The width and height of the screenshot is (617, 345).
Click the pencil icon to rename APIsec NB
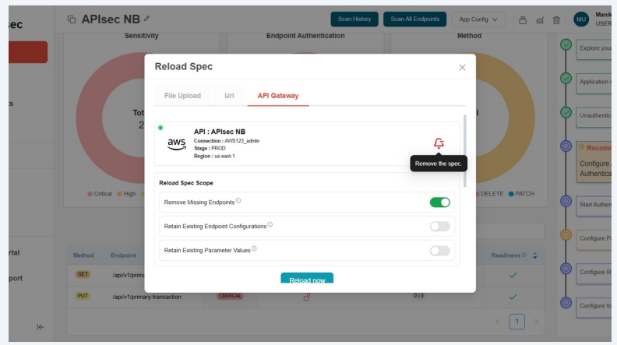[147, 19]
